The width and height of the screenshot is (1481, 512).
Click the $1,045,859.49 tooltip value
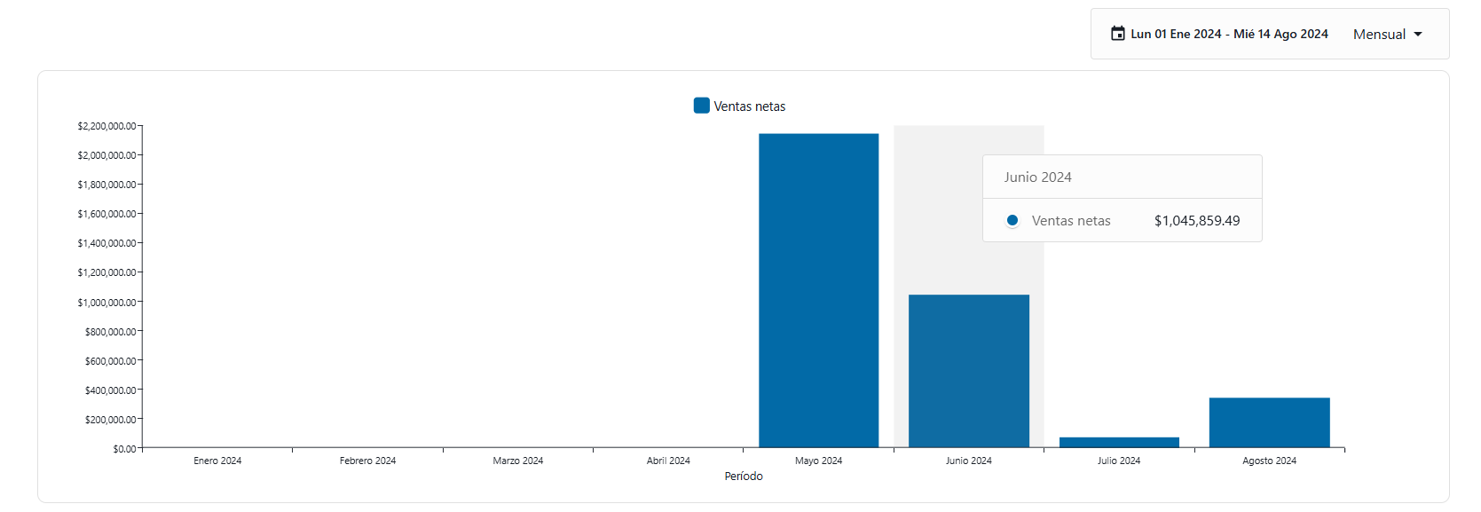1197,221
